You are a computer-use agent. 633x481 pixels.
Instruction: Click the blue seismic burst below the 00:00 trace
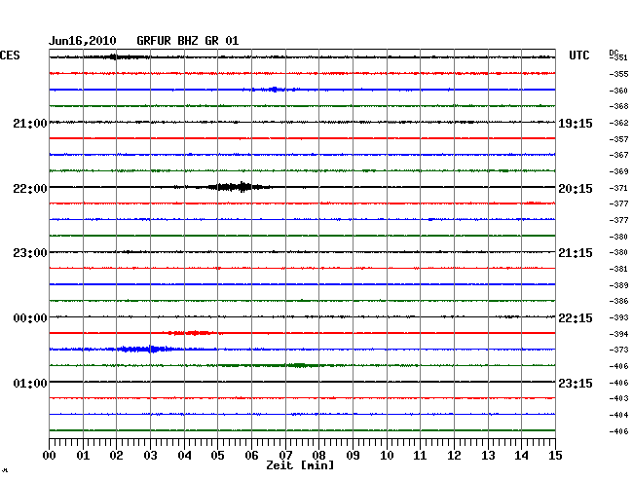point(145,349)
